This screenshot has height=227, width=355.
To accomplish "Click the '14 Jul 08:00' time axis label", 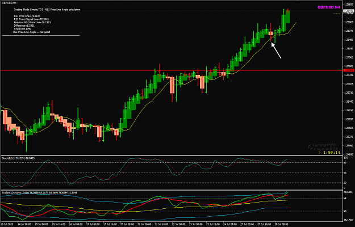I will click(x=23, y=224).
